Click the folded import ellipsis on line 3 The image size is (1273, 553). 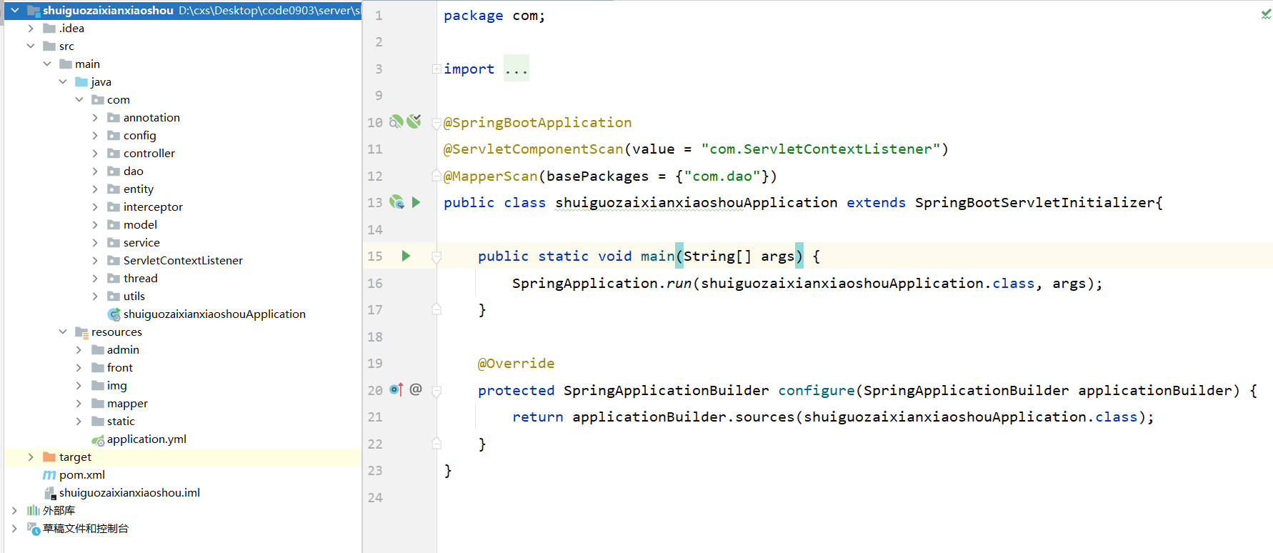516,69
